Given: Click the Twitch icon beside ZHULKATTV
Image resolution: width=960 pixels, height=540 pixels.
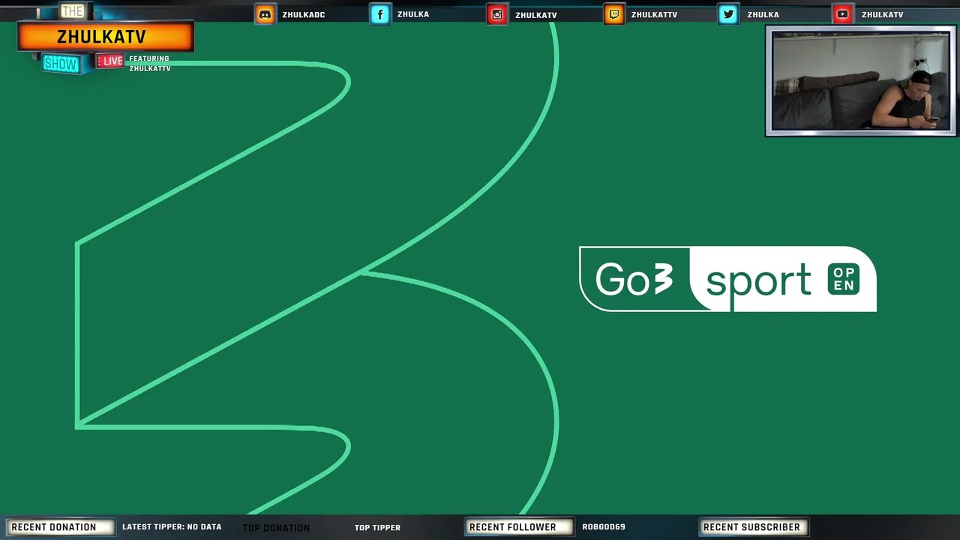Looking at the screenshot, I should [x=613, y=14].
